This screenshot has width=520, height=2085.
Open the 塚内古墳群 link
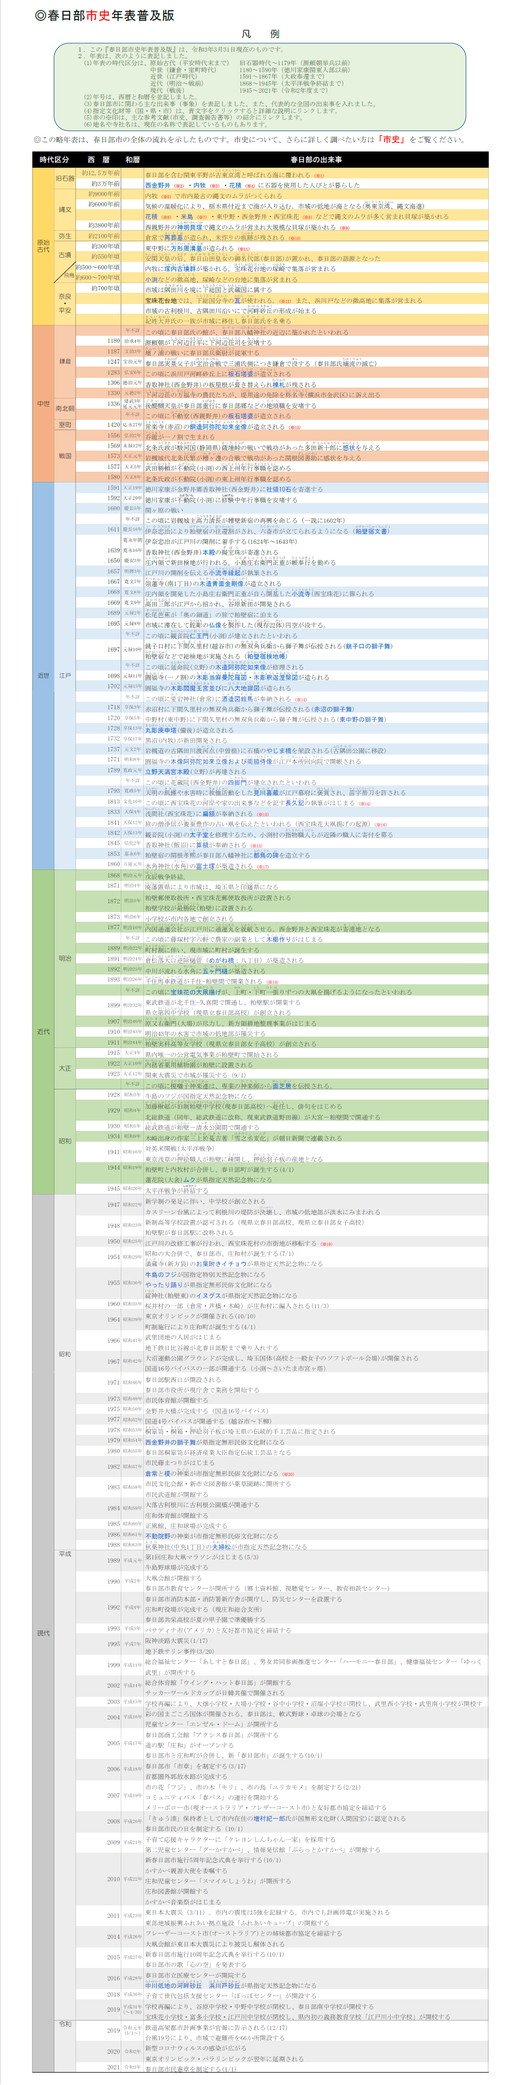coord(182,269)
